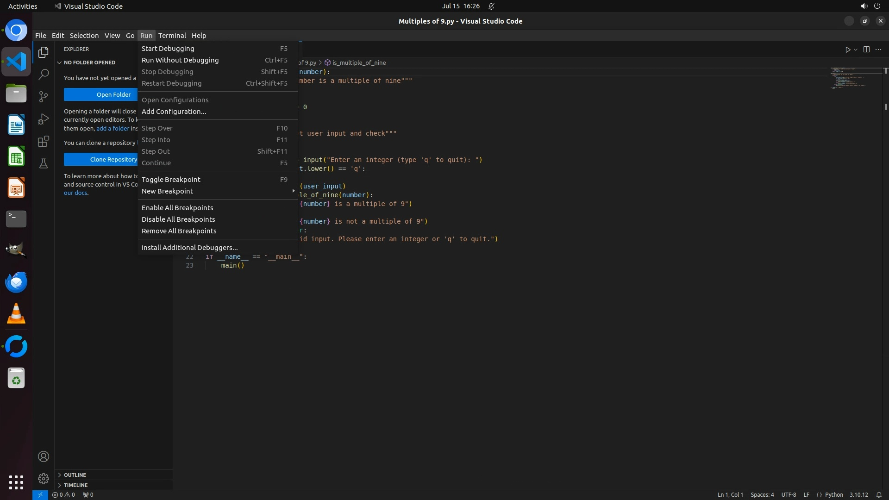This screenshot has height=500, width=889.
Task: Choose Toggle Breakpoint from Run menu
Action: coord(171,180)
